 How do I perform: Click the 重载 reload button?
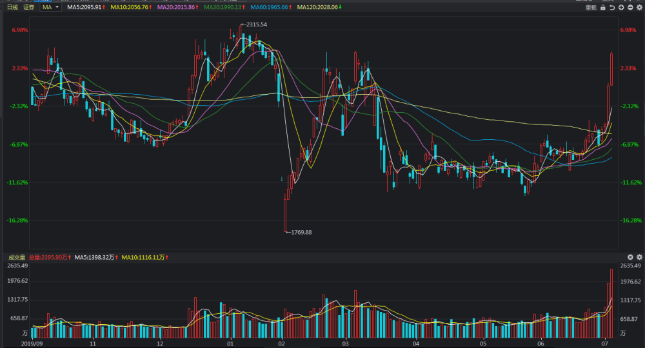click(590, 7)
